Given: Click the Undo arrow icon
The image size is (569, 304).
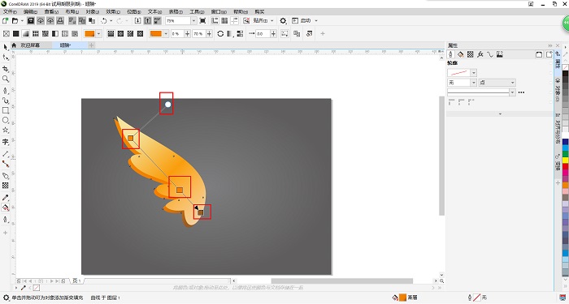Looking at the screenshot, I should (x=104, y=20).
